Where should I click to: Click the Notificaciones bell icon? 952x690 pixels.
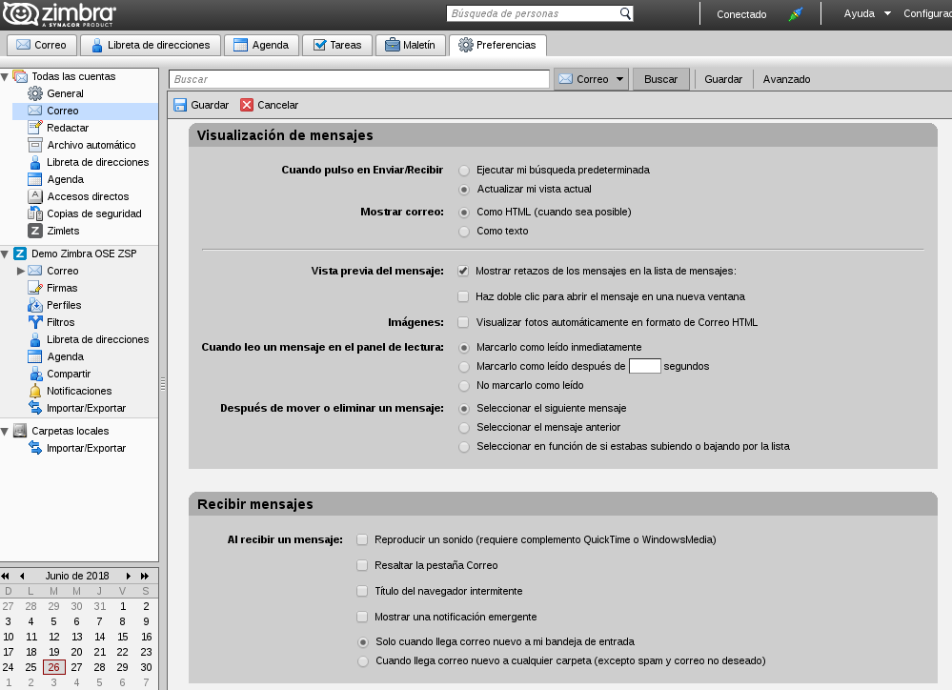pyautogui.click(x=35, y=391)
